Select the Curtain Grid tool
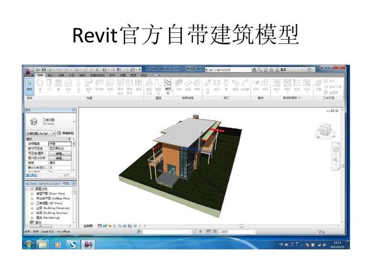Image resolution: width=372 pixels, height=279 pixels. click(x=129, y=86)
